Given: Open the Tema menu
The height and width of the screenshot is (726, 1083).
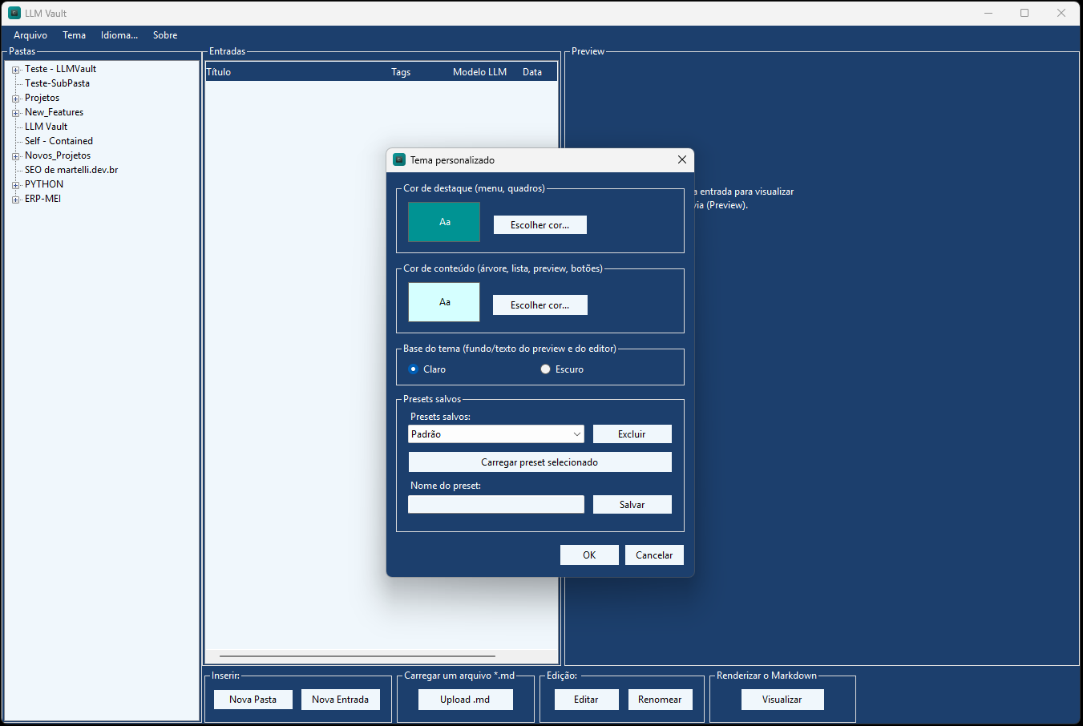Looking at the screenshot, I should [75, 35].
